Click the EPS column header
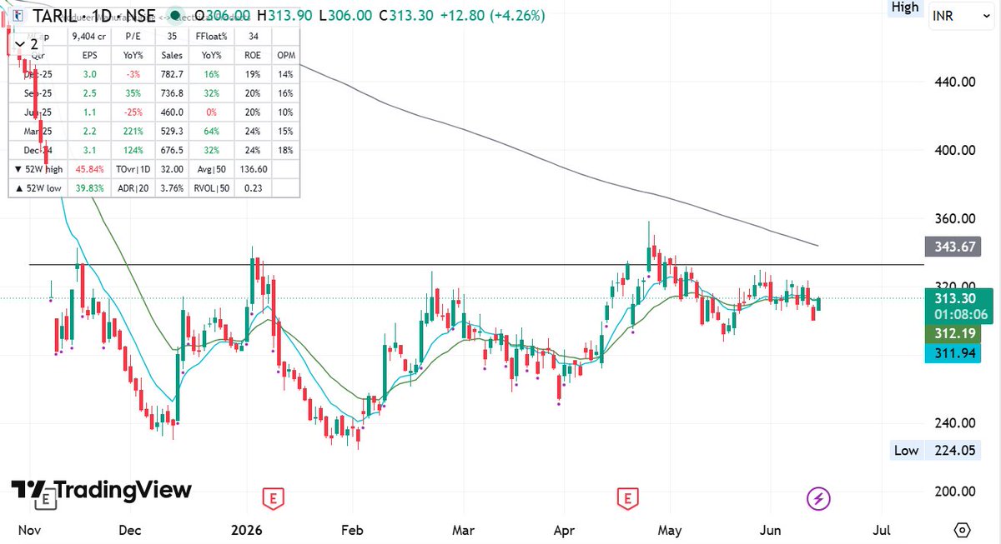Screen dimensions: 1001x544 click(x=89, y=54)
